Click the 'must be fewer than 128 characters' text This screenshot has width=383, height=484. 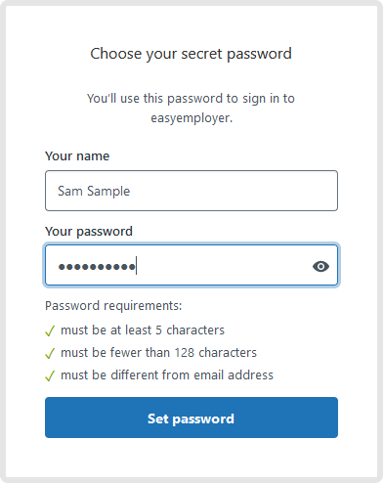point(158,353)
